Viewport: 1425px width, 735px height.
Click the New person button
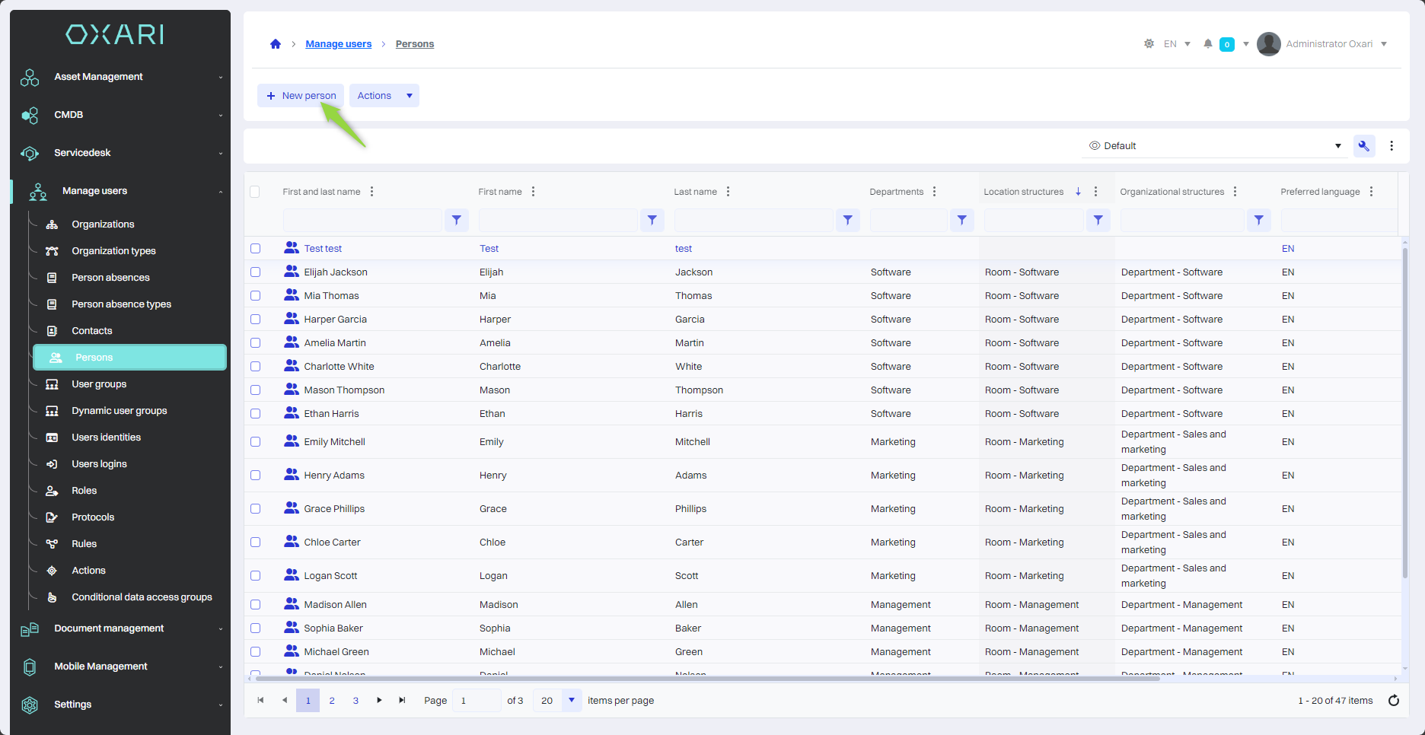pyautogui.click(x=301, y=96)
